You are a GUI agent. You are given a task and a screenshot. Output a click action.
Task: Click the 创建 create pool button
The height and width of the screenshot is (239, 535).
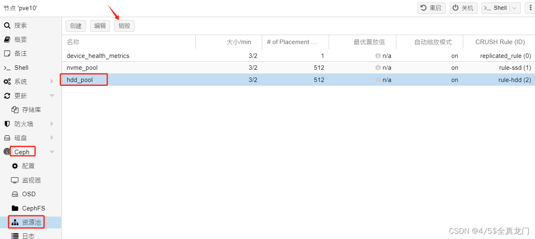point(76,26)
